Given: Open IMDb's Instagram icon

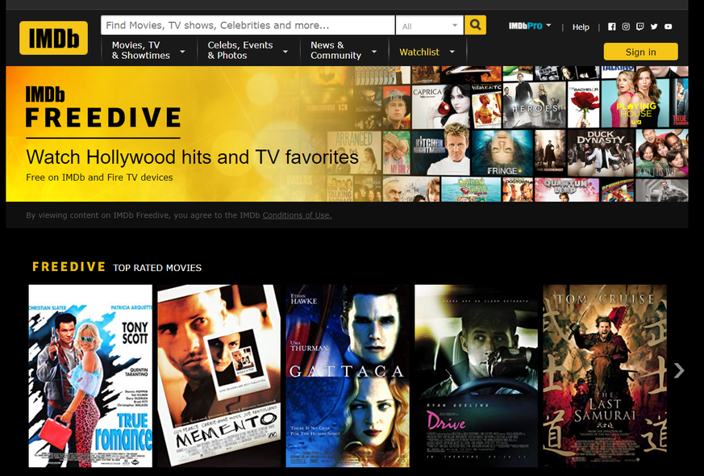Looking at the screenshot, I should [x=626, y=27].
